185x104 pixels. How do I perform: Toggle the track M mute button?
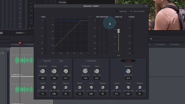(x=3, y=53)
